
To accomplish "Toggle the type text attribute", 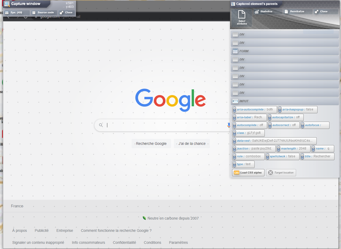I will 243,164.
